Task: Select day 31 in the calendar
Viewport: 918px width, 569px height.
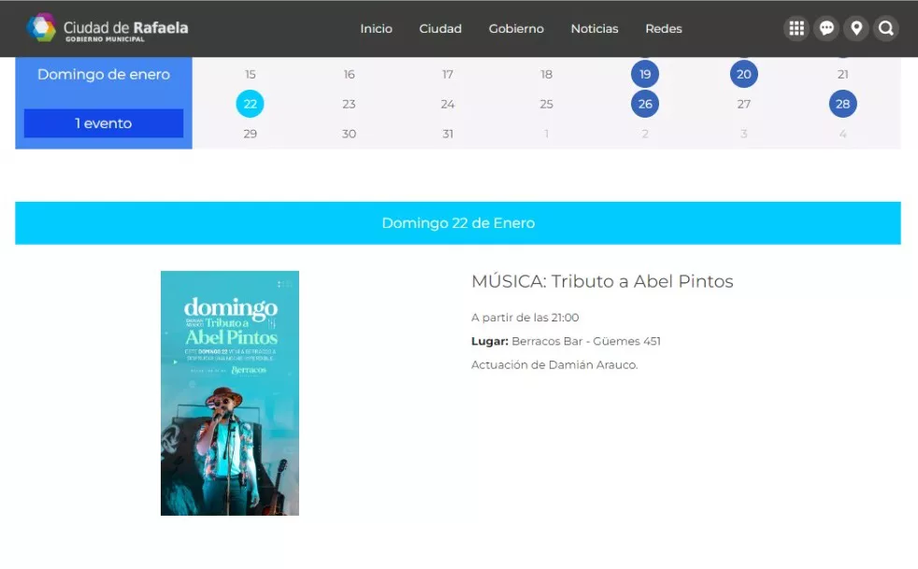Action: click(x=448, y=134)
